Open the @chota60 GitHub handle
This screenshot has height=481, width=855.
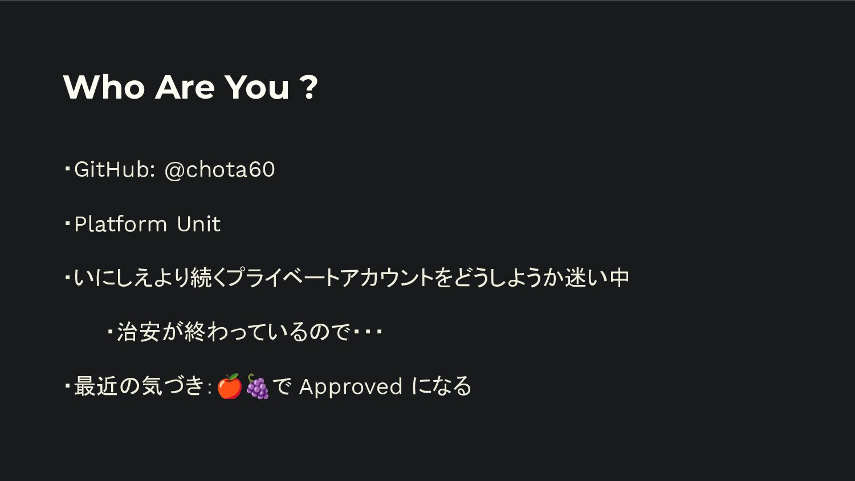pyautogui.click(x=219, y=170)
